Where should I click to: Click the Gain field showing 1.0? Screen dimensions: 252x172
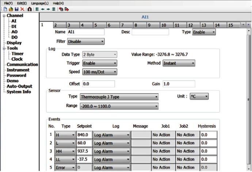(179, 84)
